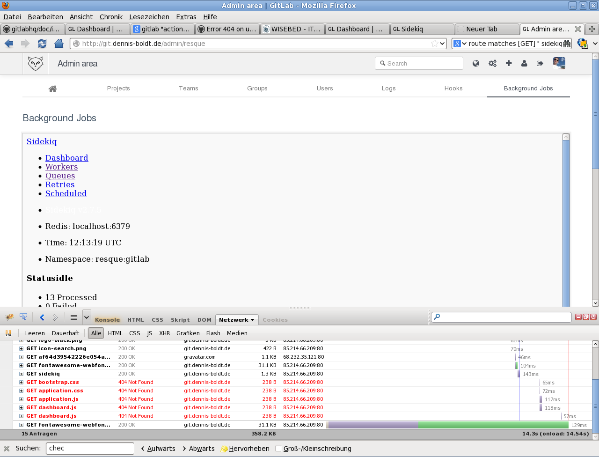Screen dimensions: 599x457
Task: Open admin area cogs icon
Action: (x=492, y=63)
